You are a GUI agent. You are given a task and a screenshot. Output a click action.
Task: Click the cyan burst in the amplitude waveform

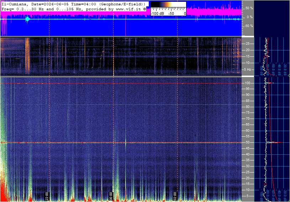click(27, 19)
